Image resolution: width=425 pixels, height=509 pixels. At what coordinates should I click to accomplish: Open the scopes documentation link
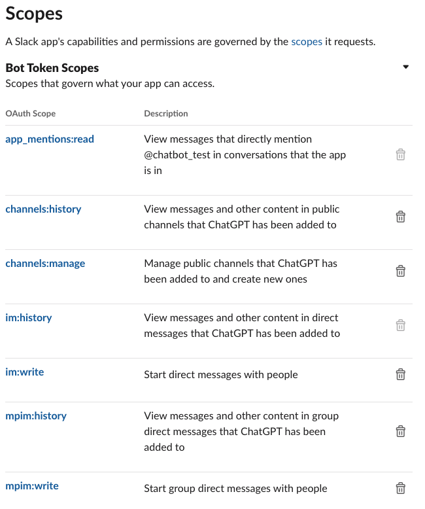(307, 41)
